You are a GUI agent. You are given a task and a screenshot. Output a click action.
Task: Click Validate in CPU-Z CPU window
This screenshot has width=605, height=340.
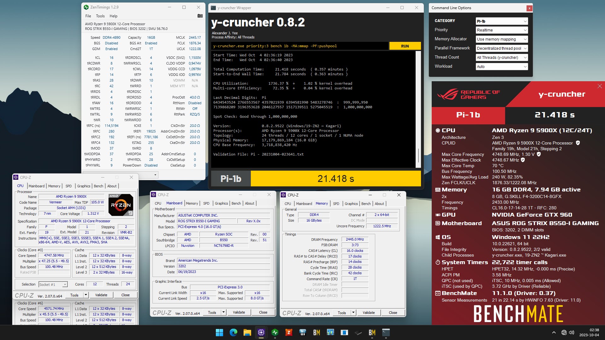click(101, 295)
